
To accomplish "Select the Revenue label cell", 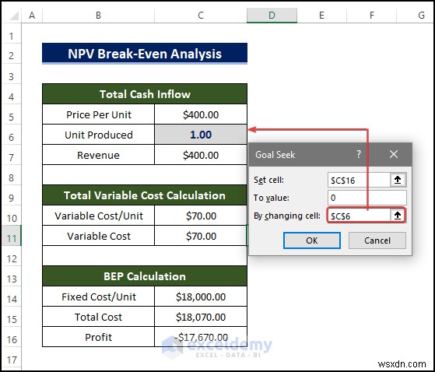I will pyautogui.click(x=99, y=155).
